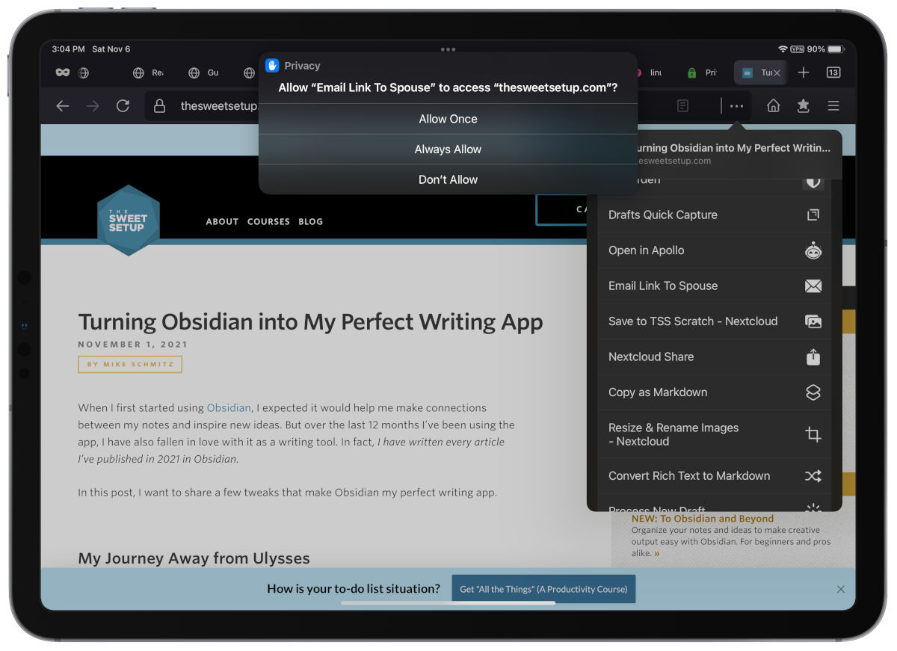Open the BLOG nav link
Viewport: 897px width, 651px height.
[x=310, y=221]
